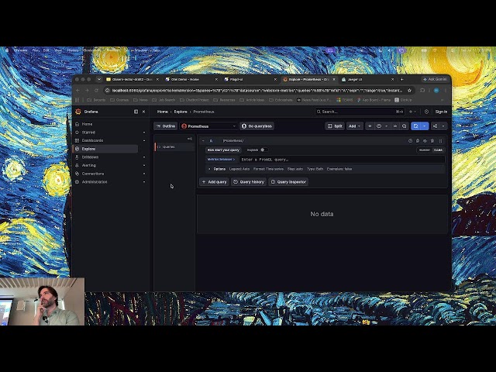Viewport: 496px width, 372px height.
Task: Open the help icon in top bar
Action: [x=426, y=112]
